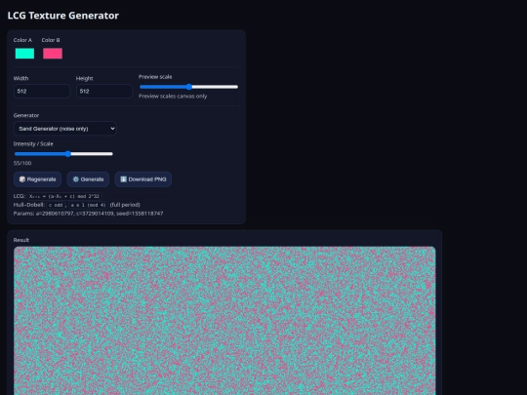Click the LCG formula text

[x=64, y=196]
